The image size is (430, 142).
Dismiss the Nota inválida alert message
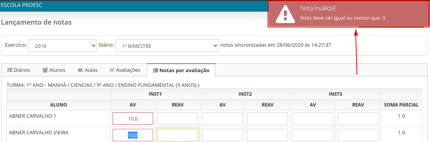(x=348, y=14)
